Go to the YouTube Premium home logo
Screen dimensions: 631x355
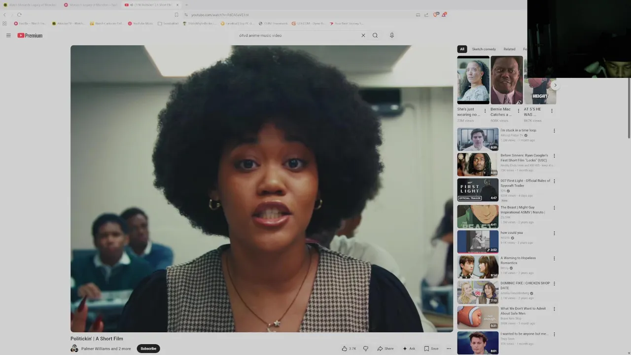[30, 35]
